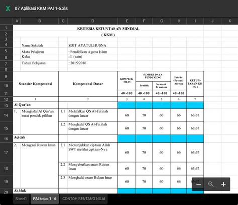Viewport: 238px width, 205px height.
Task: Click the 66 intake value in row 17
Action: click(179, 152)
